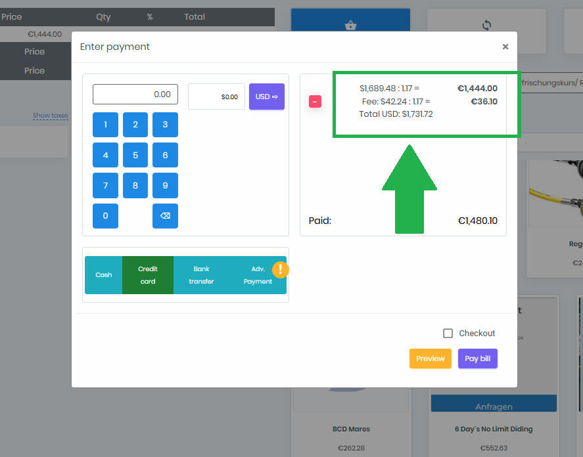Select Adv. Payment method

pos(258,275)
